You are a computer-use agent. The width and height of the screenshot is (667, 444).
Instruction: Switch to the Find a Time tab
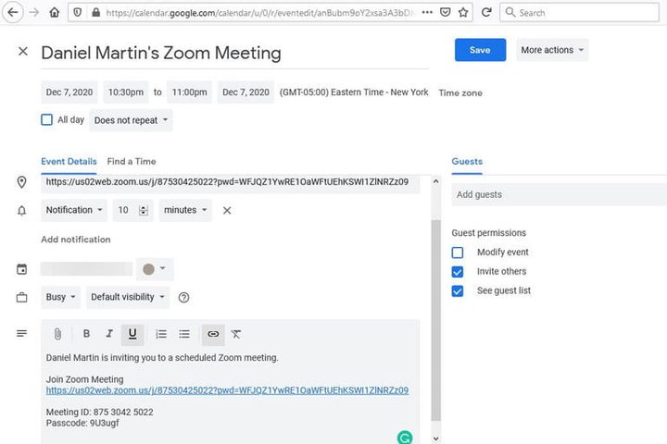(132, 162)
